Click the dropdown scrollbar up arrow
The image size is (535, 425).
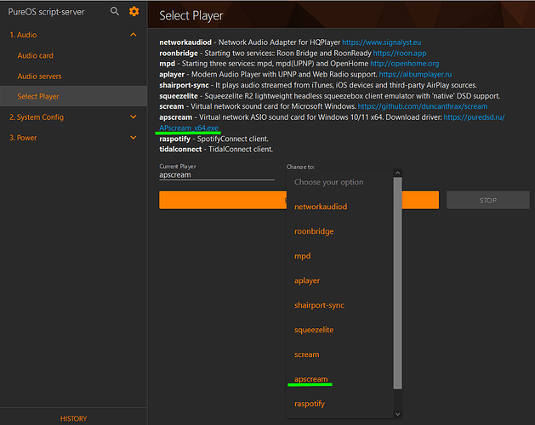(397, 173)
